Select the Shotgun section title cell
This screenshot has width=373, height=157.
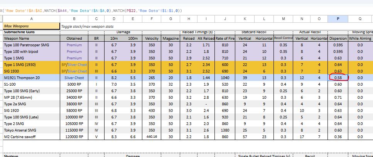12,155
